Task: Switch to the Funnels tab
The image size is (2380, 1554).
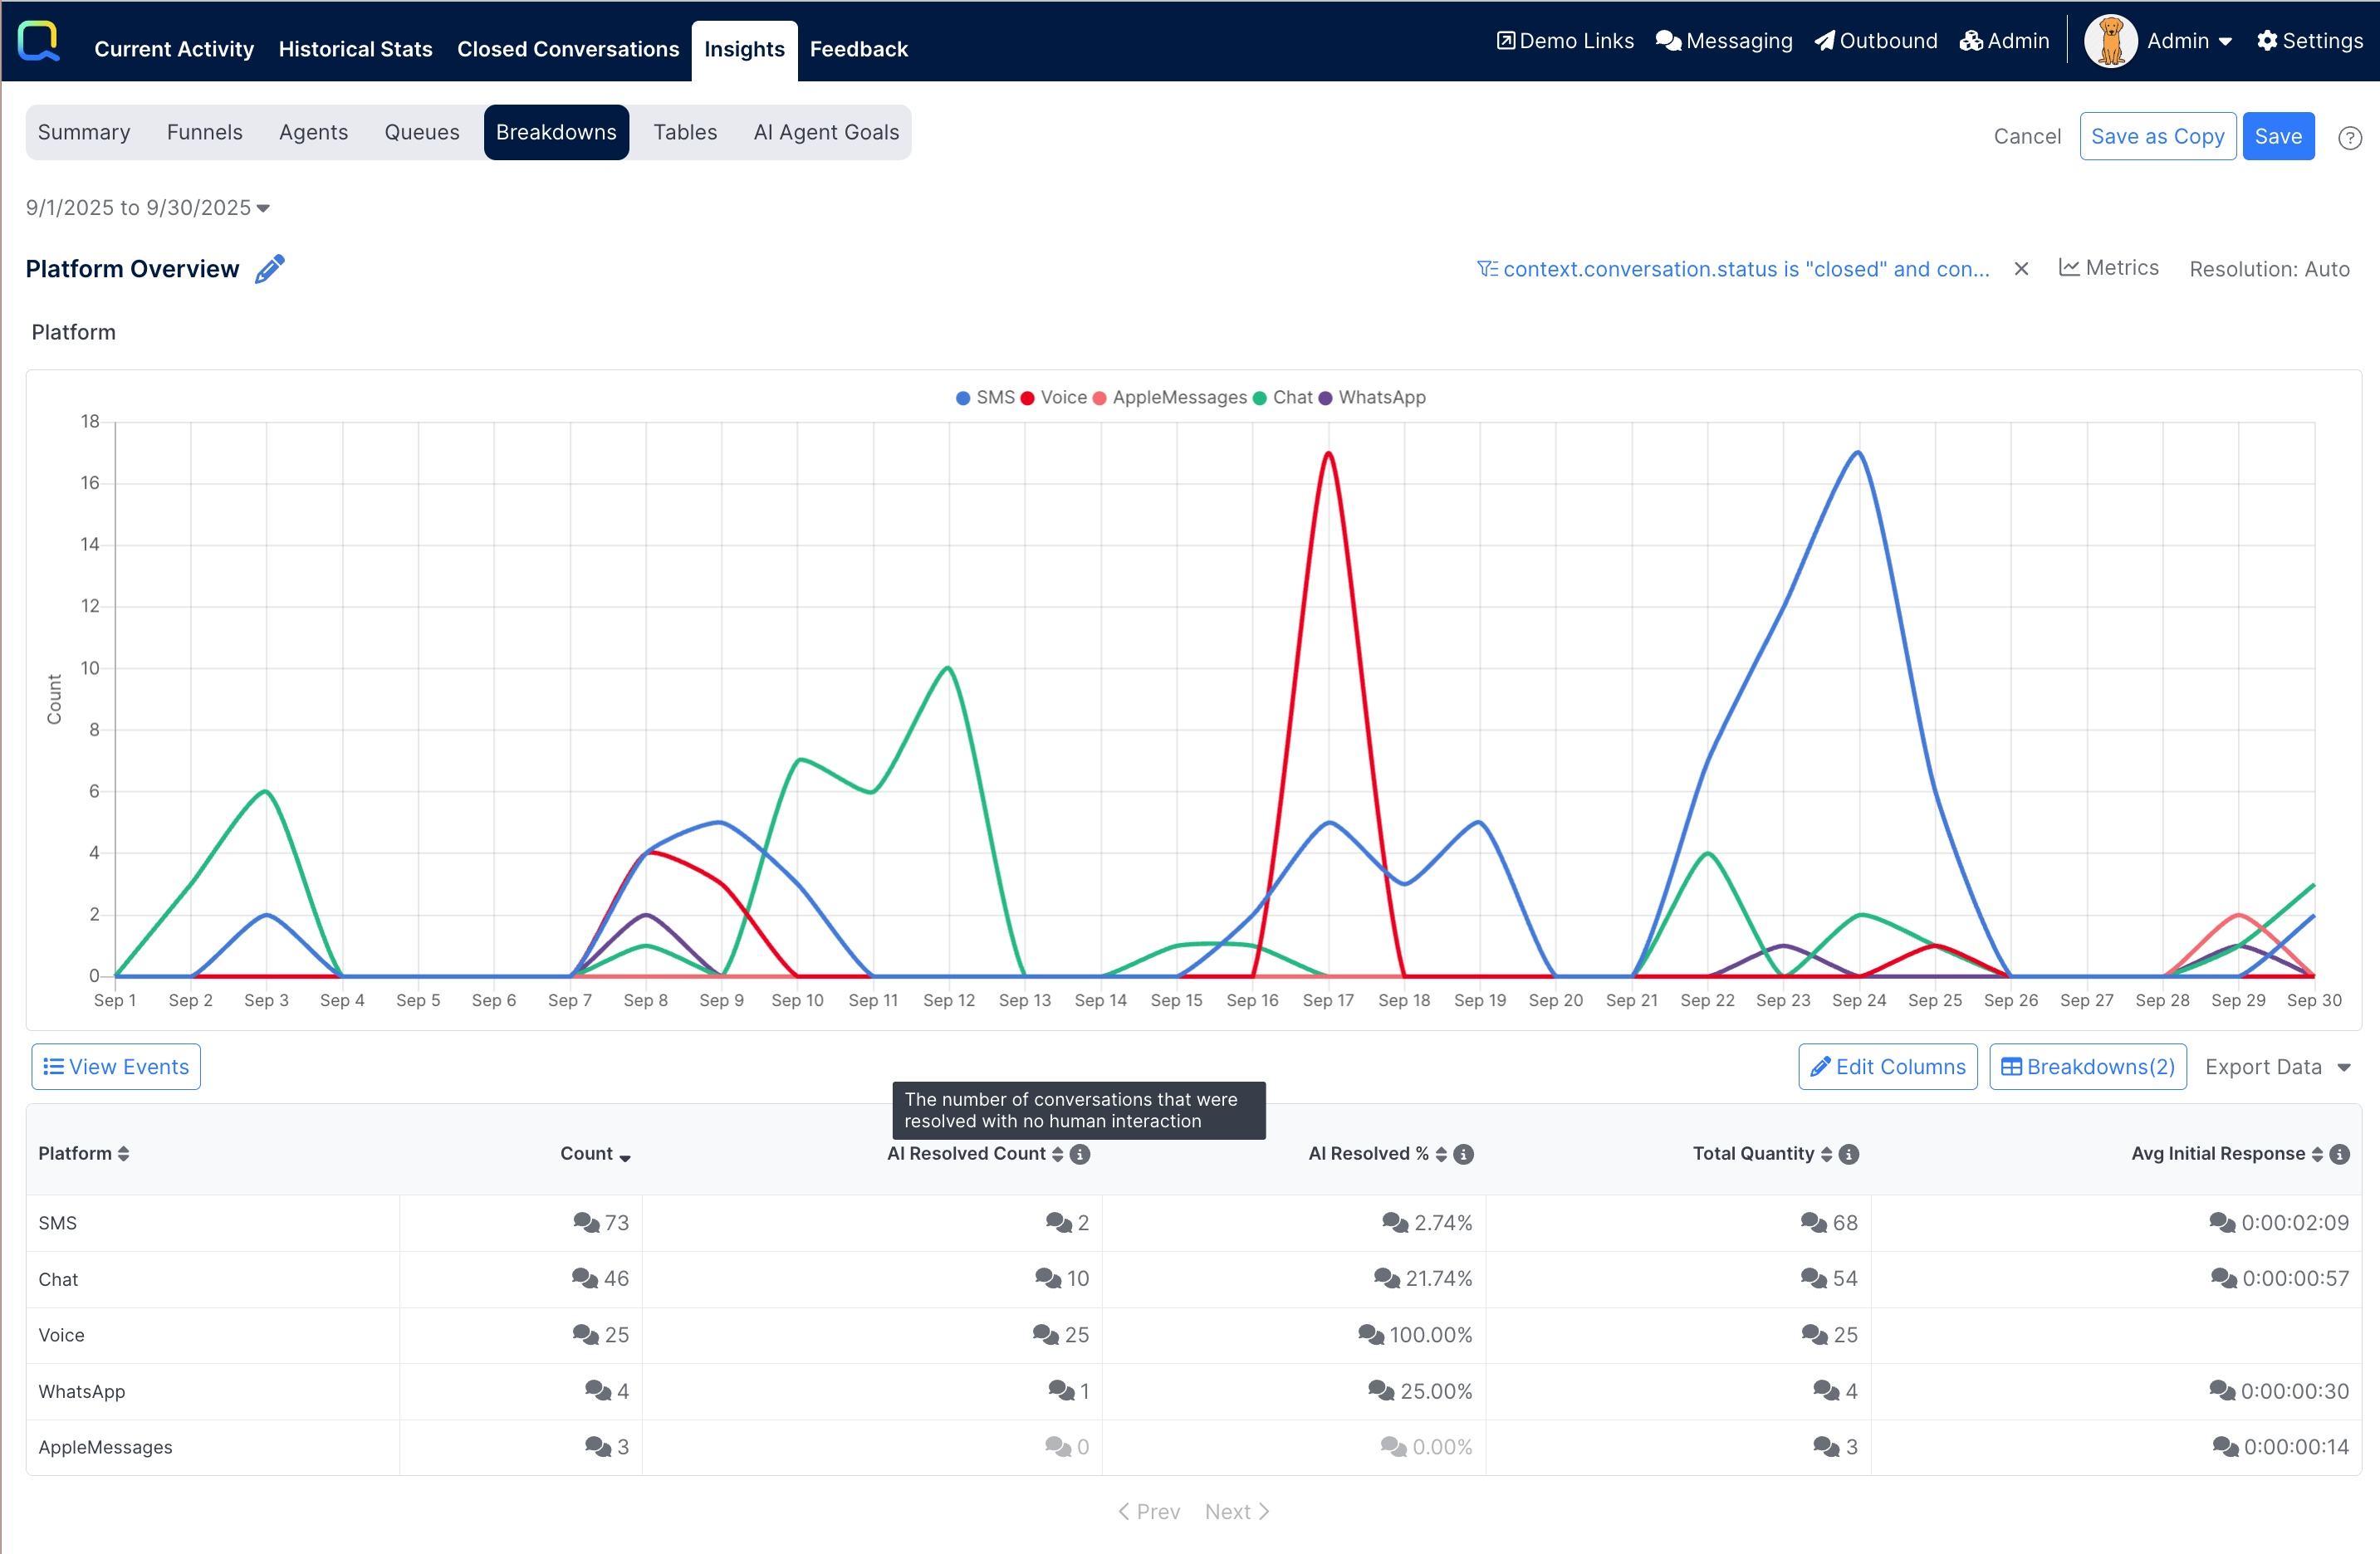Action: pyautogui.click(x=204, y=132)
